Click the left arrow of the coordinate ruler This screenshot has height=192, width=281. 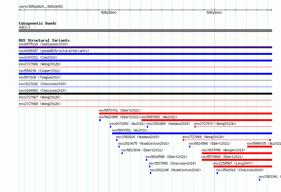[x=20, y=10]
